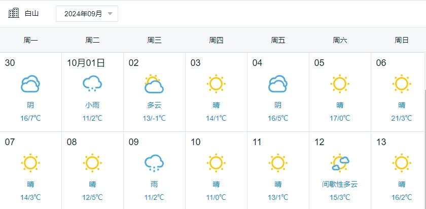Select the 周日 column header

(x=402, y=40)
